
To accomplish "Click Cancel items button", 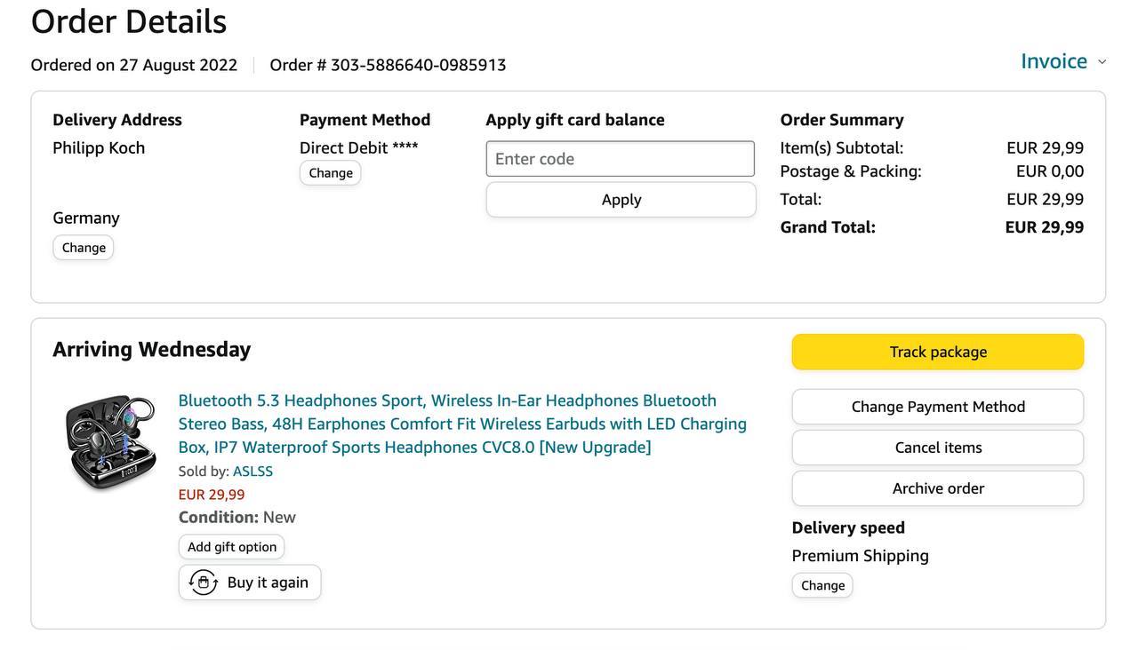I will tap(937, 448).
